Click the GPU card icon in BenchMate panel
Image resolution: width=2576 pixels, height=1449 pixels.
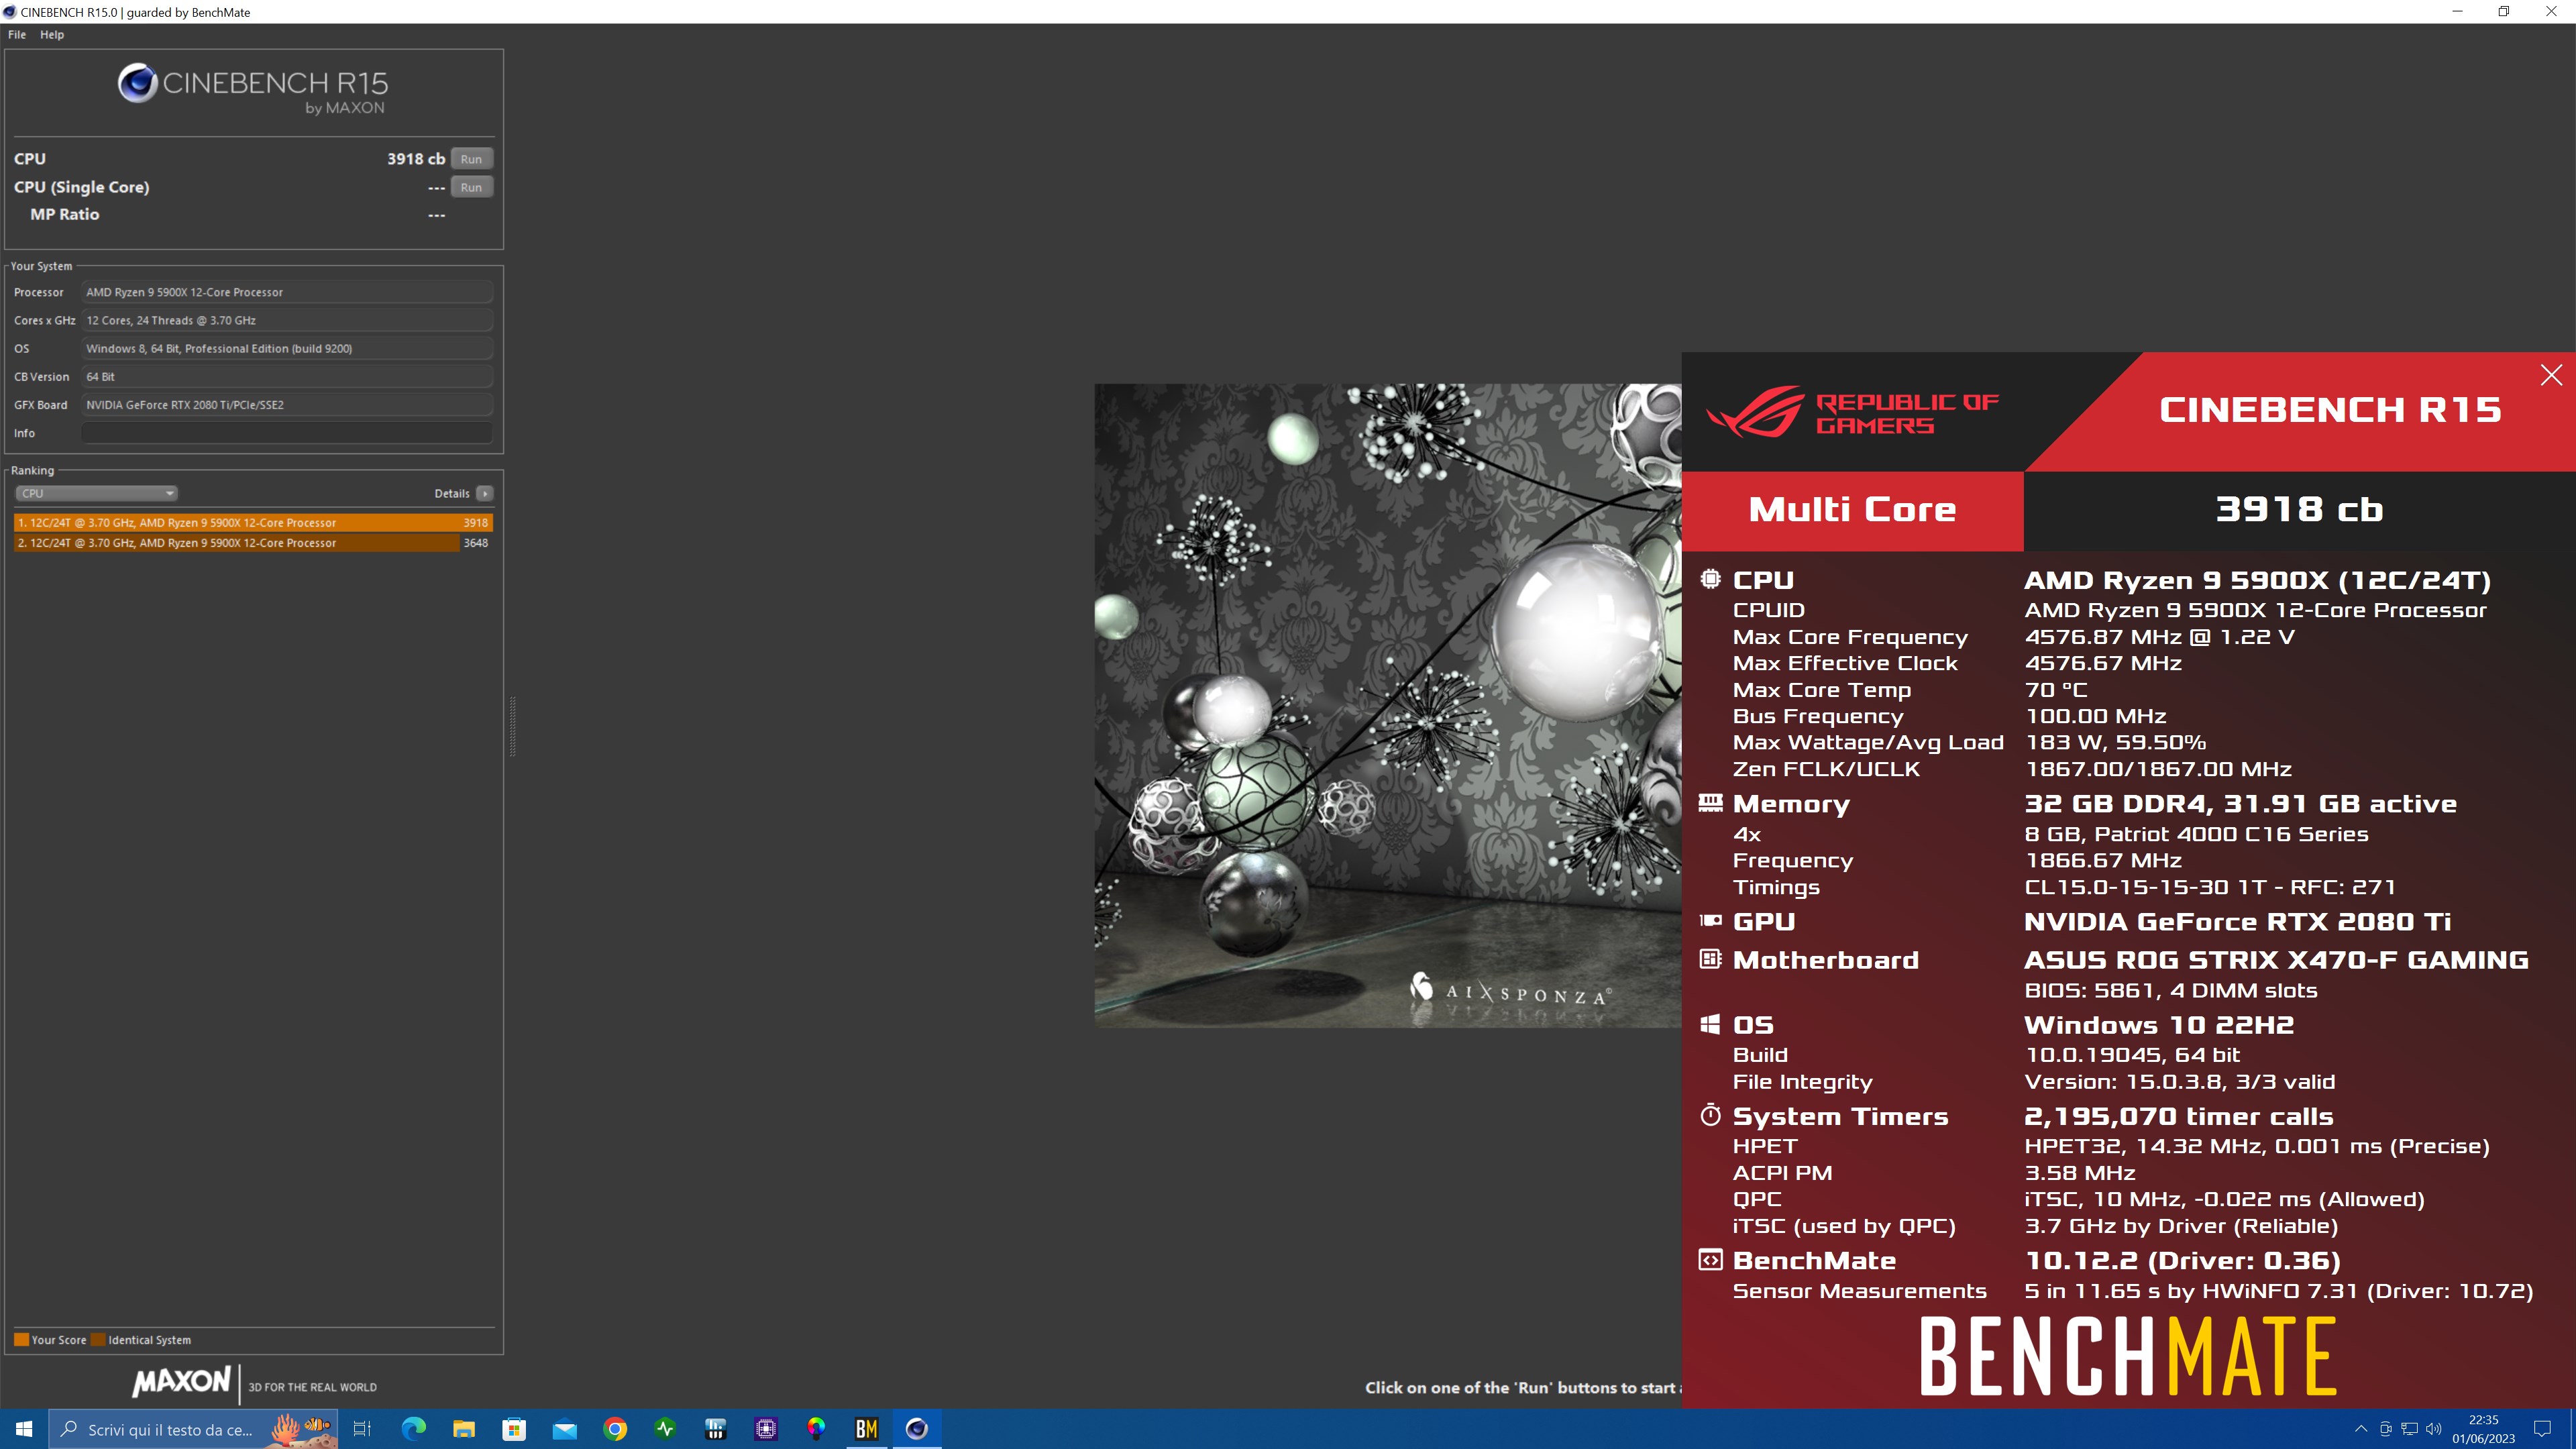point(1711,920)
